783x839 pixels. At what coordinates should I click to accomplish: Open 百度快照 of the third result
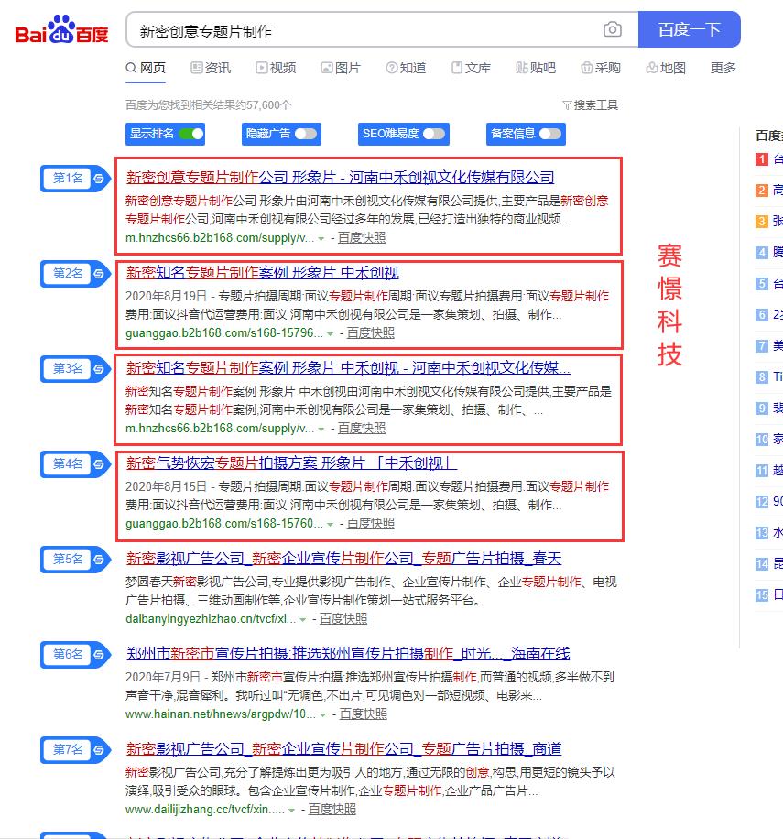362,428
